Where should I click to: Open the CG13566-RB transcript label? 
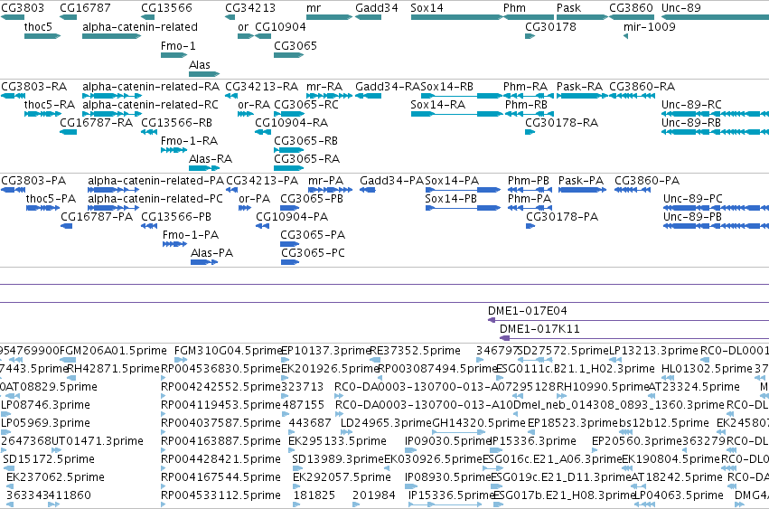click(x=176, y=123)
